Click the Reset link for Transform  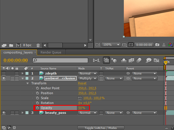[82, 83]
